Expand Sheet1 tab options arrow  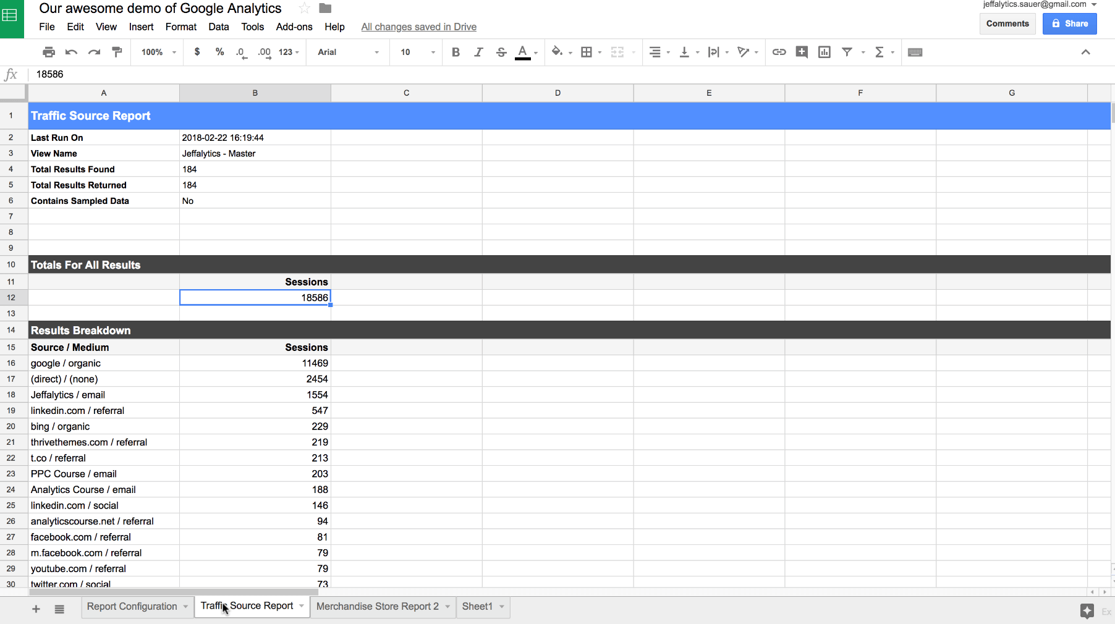502,607
